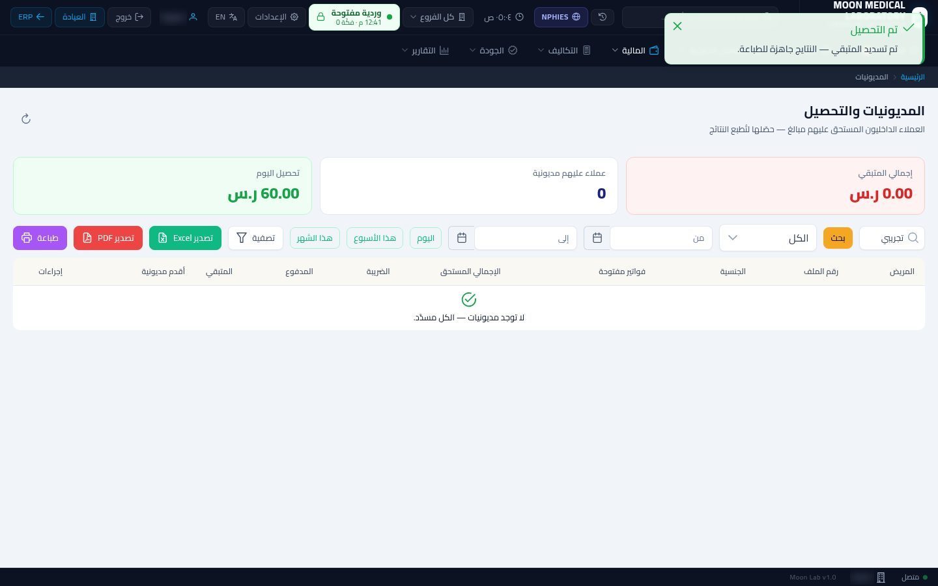Open the open shift وردية مفتوحة indicator
The height and width of the screenshot is (586, 938).
click(354, 17)
